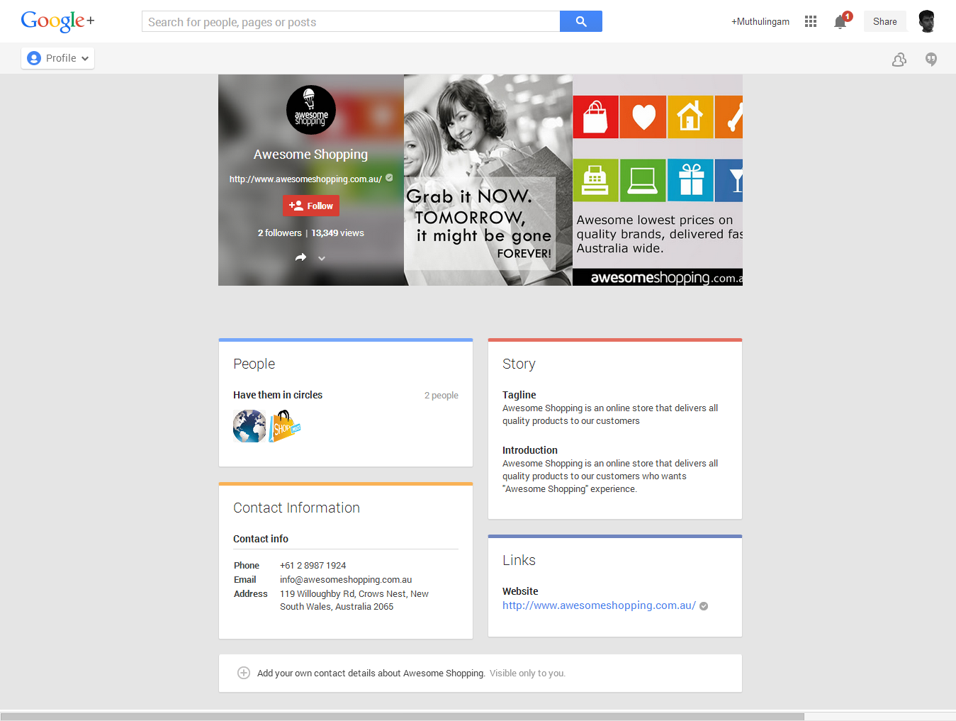The height and width of the screenshot is (721, 956).
Task: Click the +Muthulingam link
Action: click(x=760, y=22)
